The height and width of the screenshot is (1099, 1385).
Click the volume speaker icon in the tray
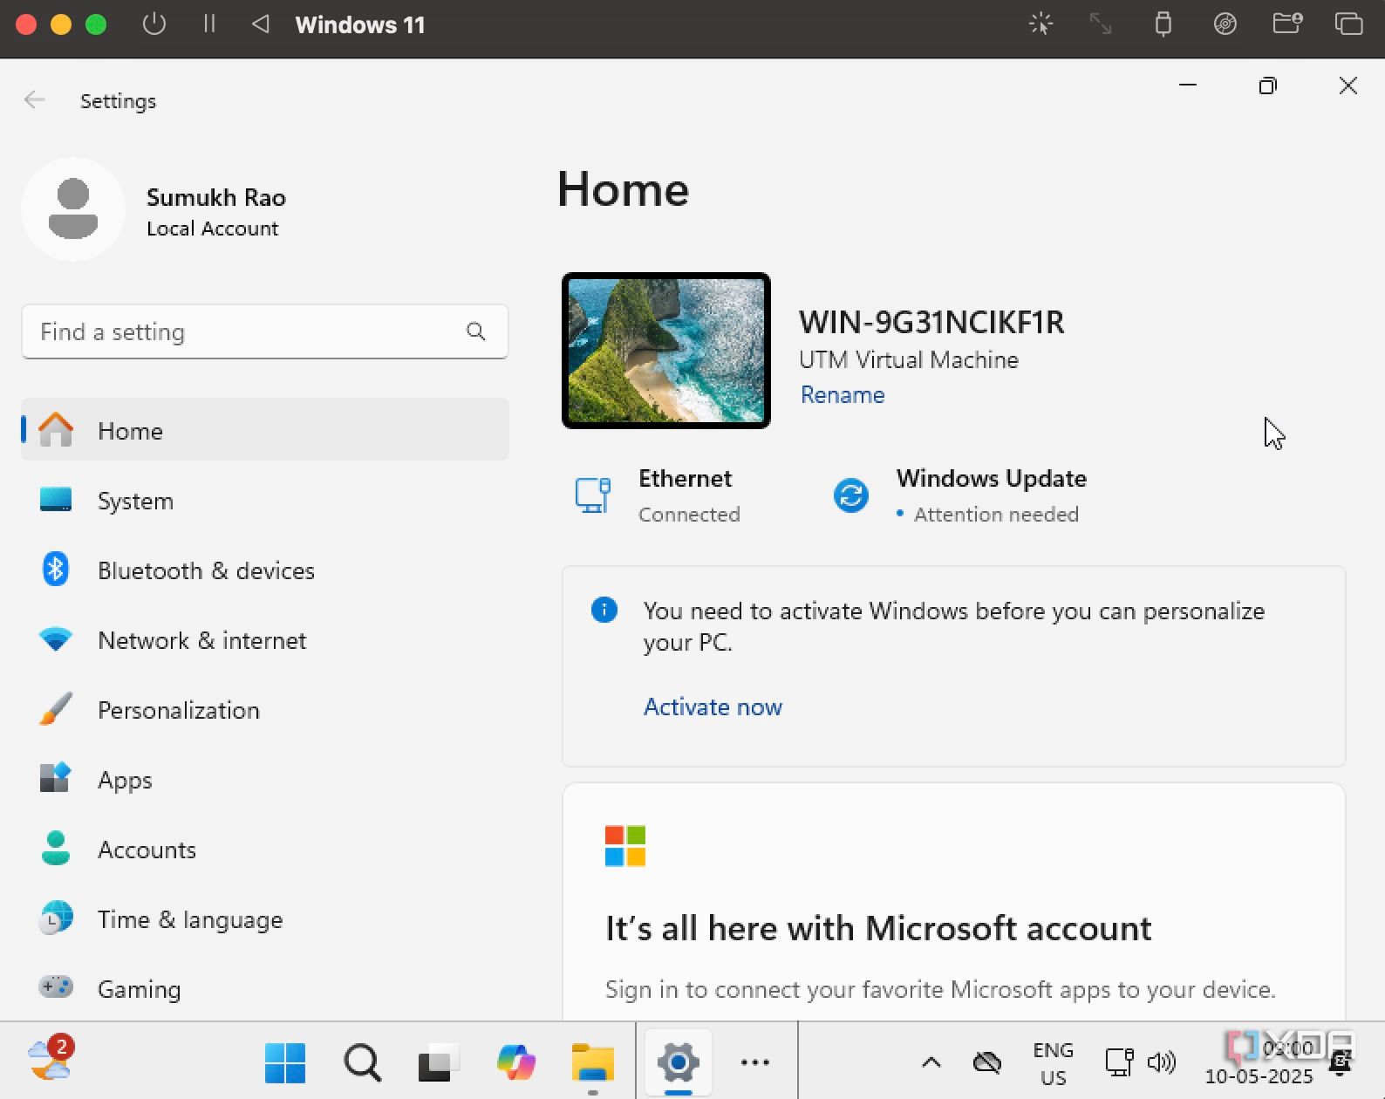(x=1162, y=1062)
